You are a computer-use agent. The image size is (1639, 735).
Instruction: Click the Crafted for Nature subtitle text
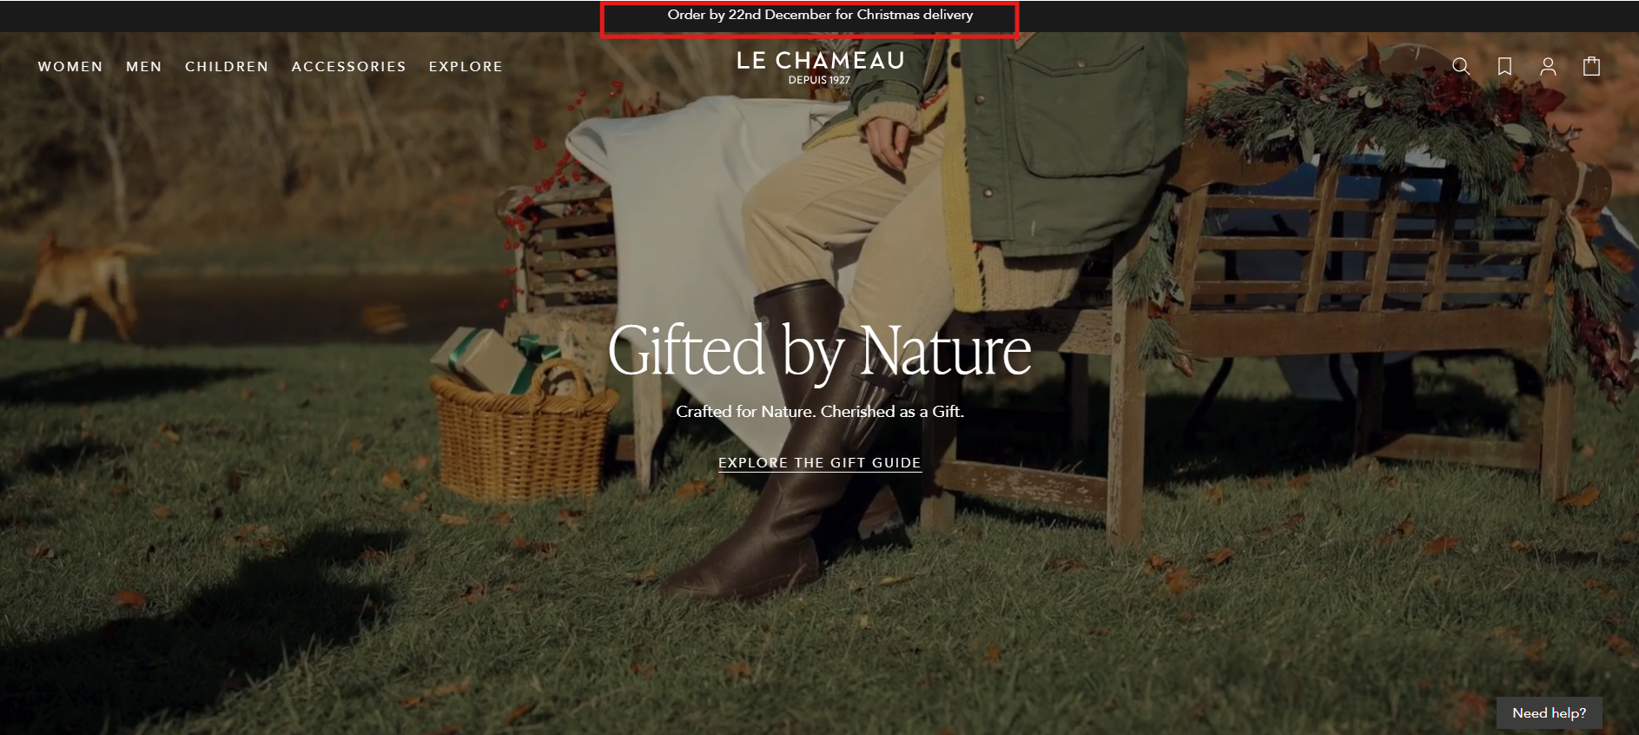pos(820,412)
